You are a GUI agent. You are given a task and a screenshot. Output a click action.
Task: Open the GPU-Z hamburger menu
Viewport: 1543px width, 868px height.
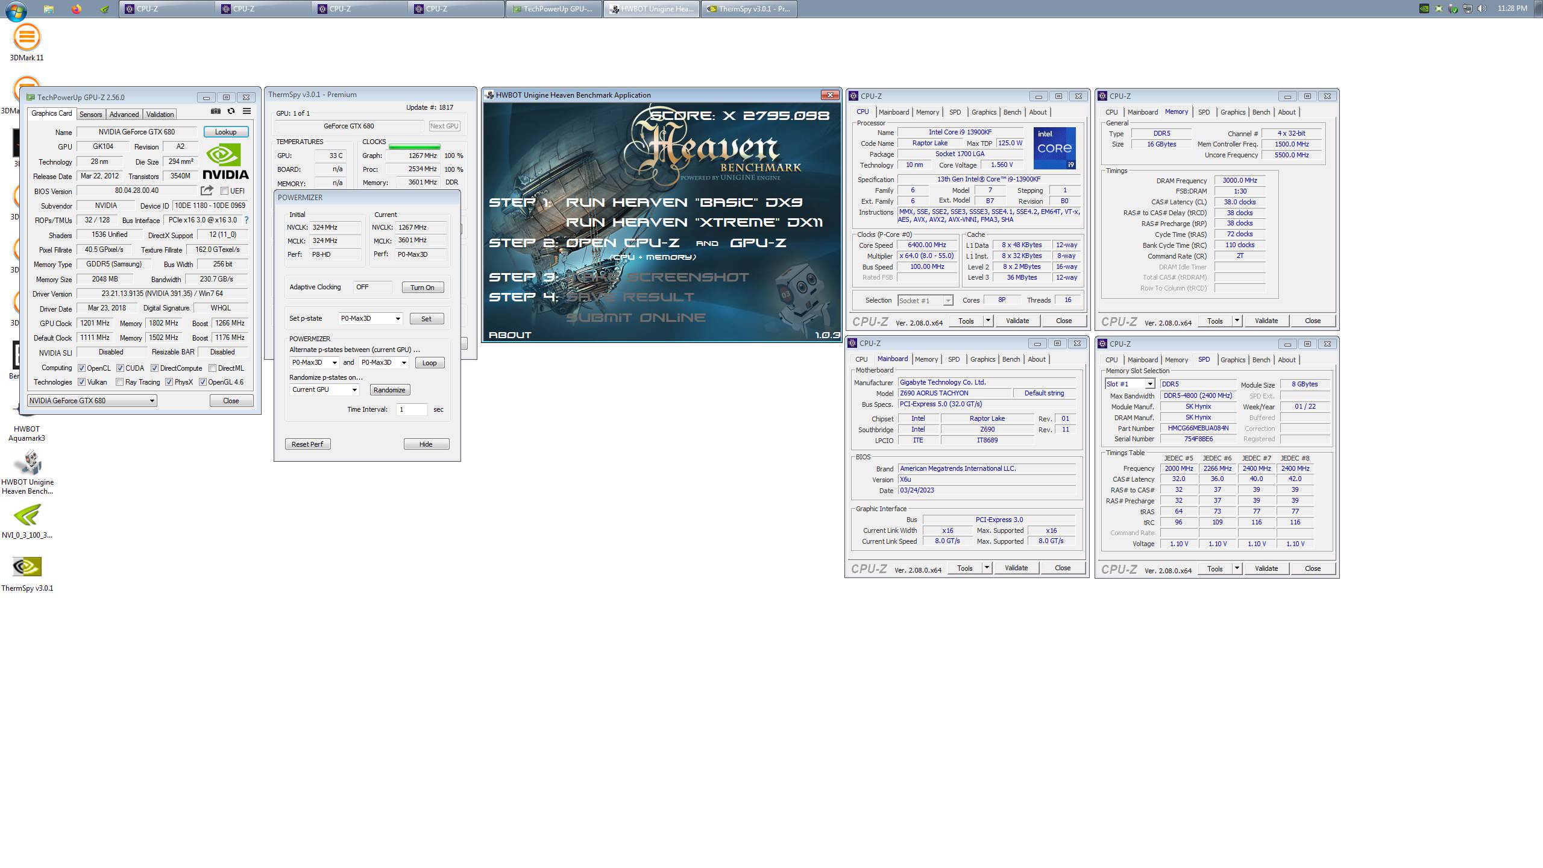coord(247,111)
